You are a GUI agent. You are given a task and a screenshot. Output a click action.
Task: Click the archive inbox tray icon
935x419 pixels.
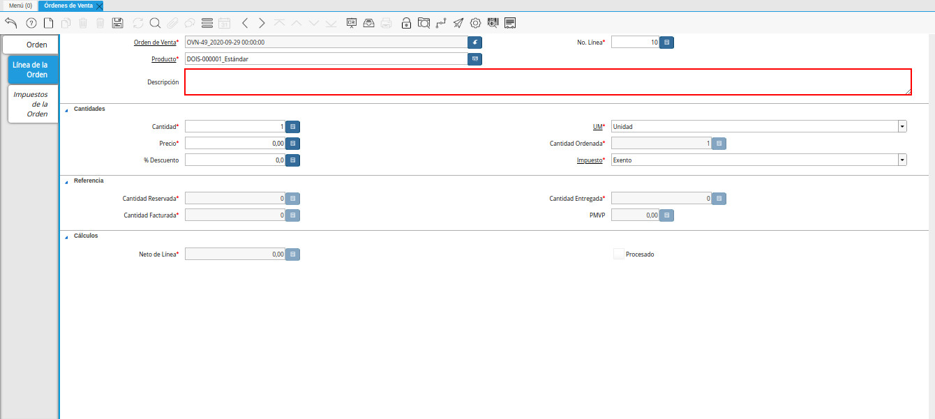tap(368, 23)
